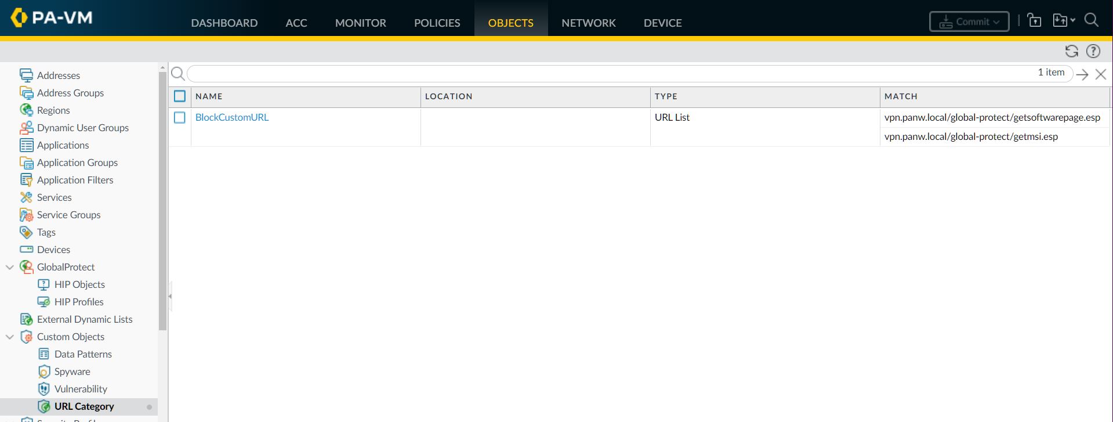Click the Application Groups icon
The image size is (1113, 422).
pyautogui.click(x=26, y=163)
